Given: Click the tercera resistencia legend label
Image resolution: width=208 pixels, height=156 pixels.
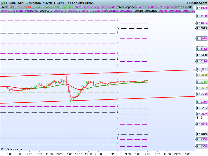Looking at the screenshot, I should click(145, 11).
